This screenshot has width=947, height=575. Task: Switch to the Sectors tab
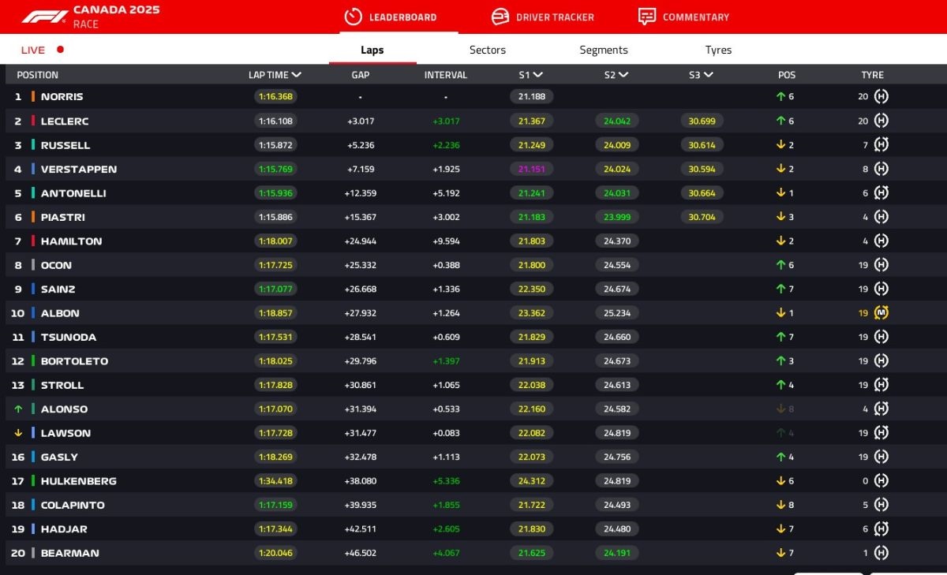(487, 50)
